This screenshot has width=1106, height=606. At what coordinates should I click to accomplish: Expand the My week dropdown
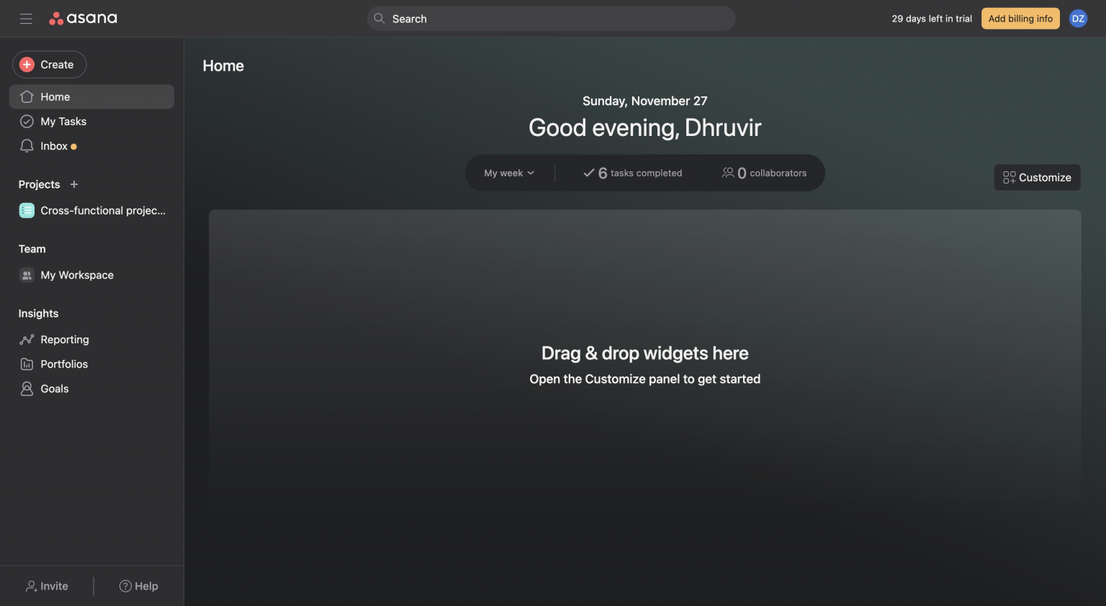pos(509,173)
